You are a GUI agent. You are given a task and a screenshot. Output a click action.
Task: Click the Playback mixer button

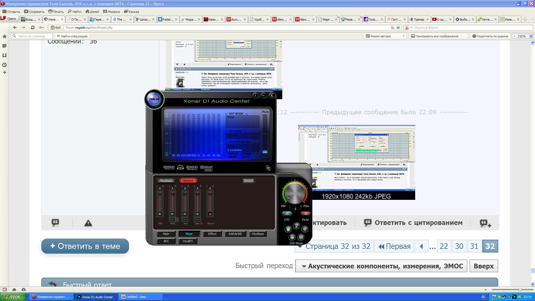(x=166, y=181)
